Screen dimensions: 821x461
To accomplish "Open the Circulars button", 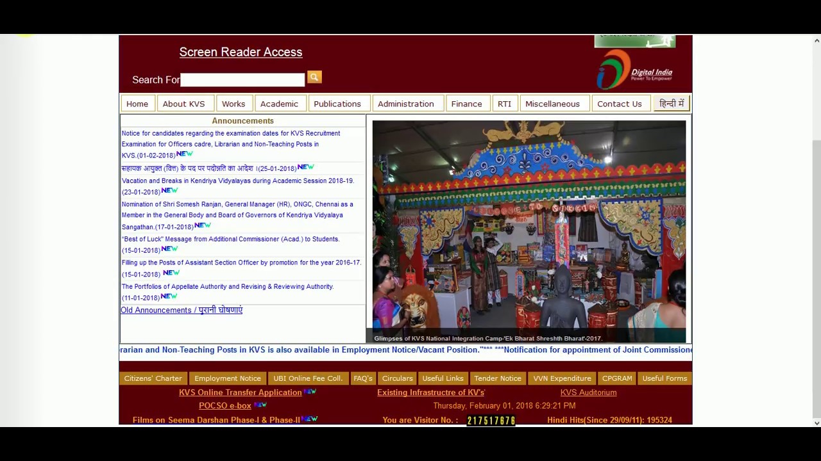I will (x=397, y=378).
